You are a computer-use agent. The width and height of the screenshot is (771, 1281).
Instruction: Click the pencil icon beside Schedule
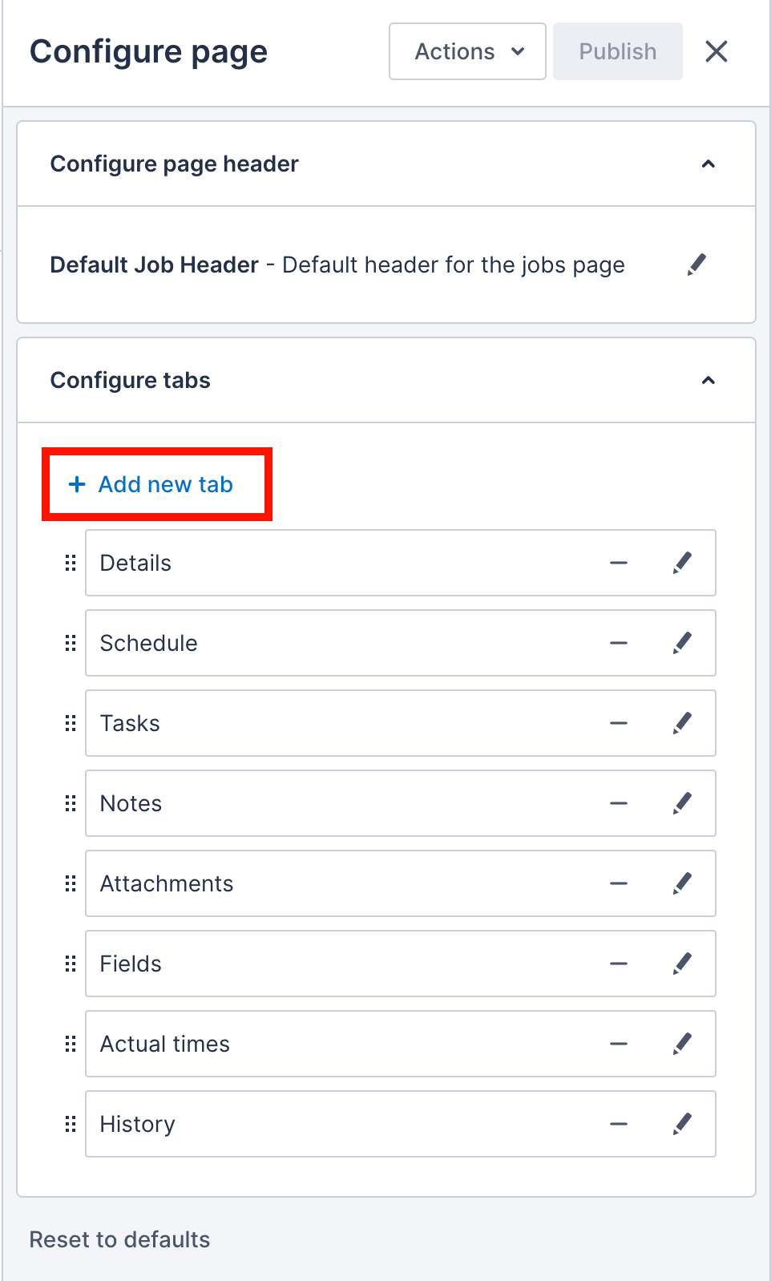click(683, 643)
